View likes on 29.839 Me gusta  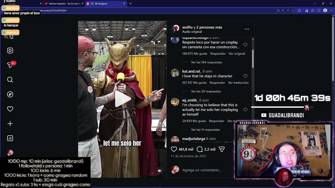[x=194, y=121]
